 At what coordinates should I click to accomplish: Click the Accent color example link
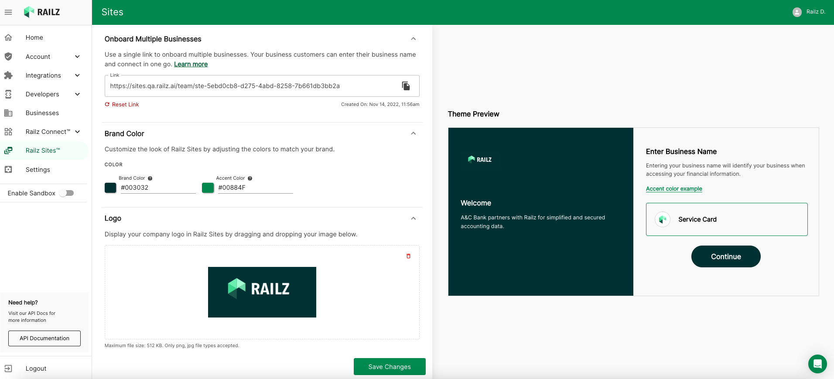(x=674, y=189)
